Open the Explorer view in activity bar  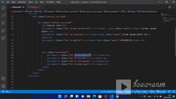3,8
